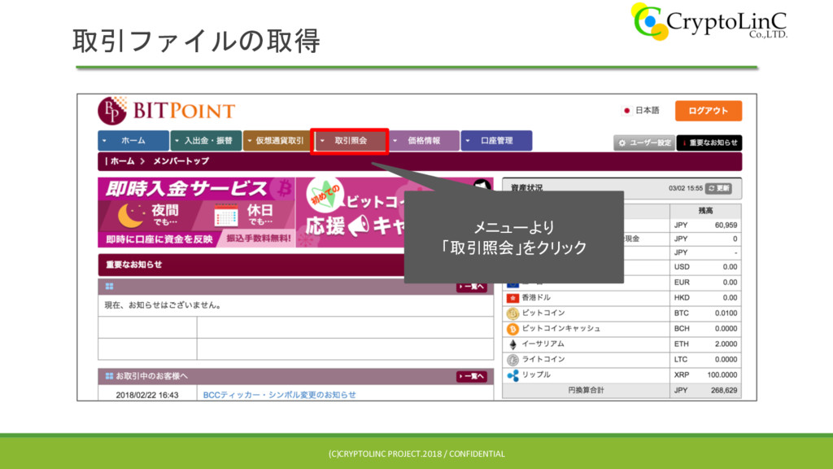Image resolution: width=833 pixels, height=469 pixels.
Task: Click 一覧へ in the notice section
Action: coord(471,287)
